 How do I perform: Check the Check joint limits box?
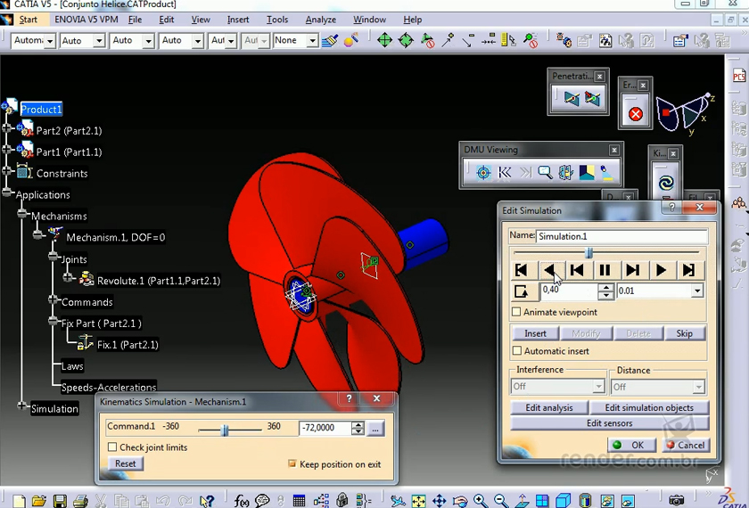[x=112, y=447]
